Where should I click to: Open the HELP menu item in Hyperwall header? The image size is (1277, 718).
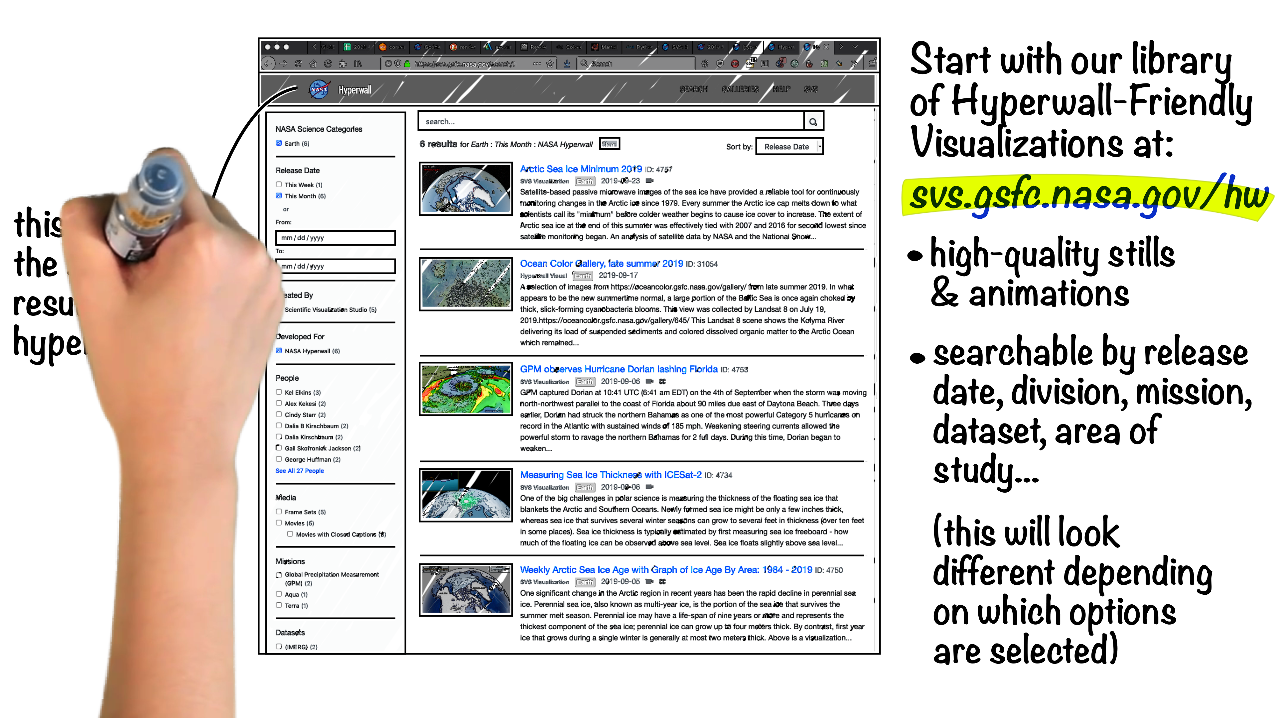pos(781,89)
